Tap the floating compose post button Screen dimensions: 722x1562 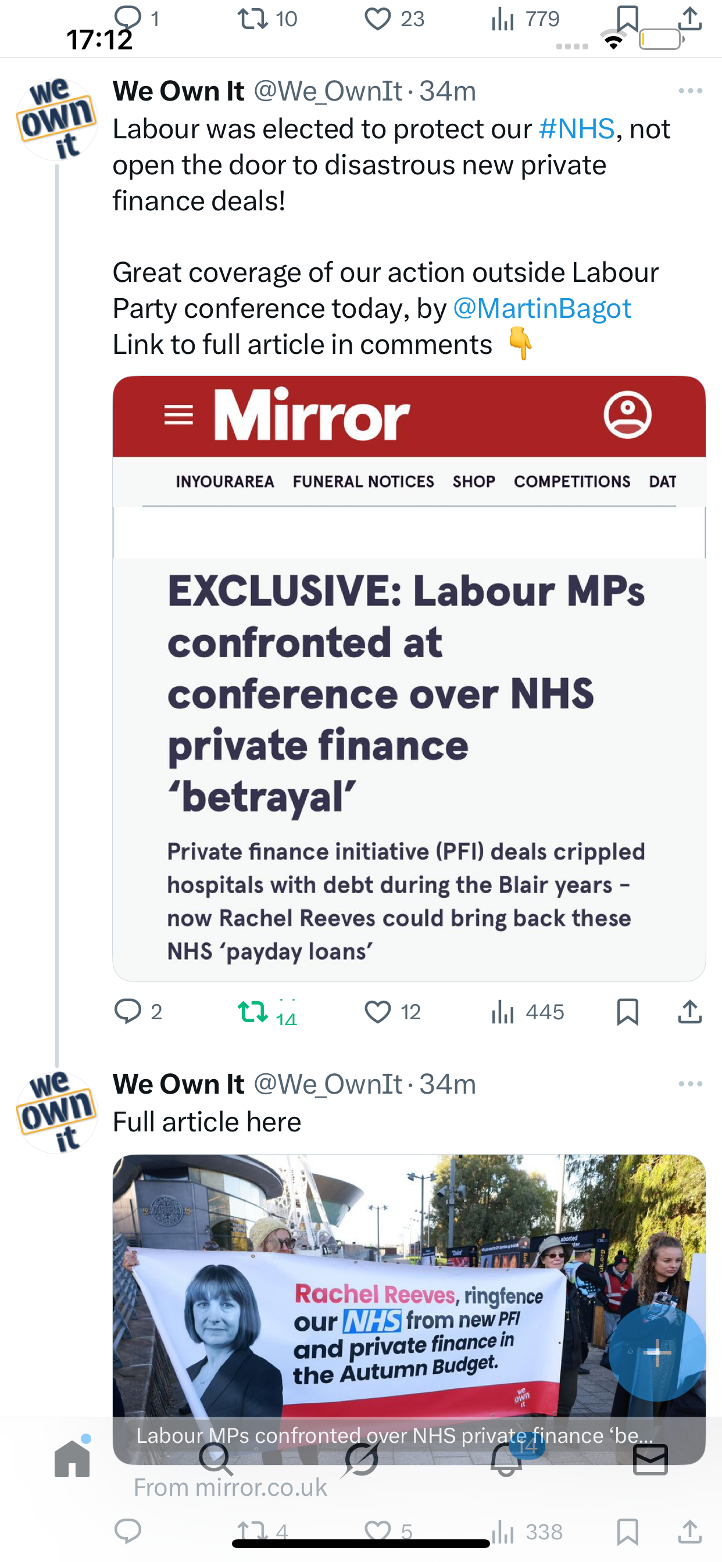pos(656,1352)
